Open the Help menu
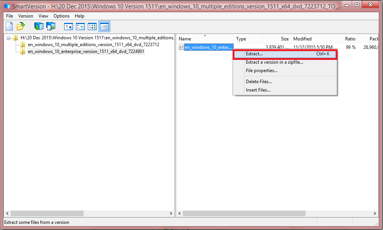The width and height of the screenshot is (383, 230). click(80, 16)
